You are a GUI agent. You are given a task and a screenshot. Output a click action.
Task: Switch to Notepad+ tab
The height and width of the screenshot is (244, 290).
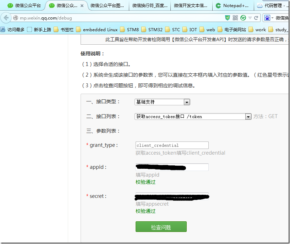(232, 6)
